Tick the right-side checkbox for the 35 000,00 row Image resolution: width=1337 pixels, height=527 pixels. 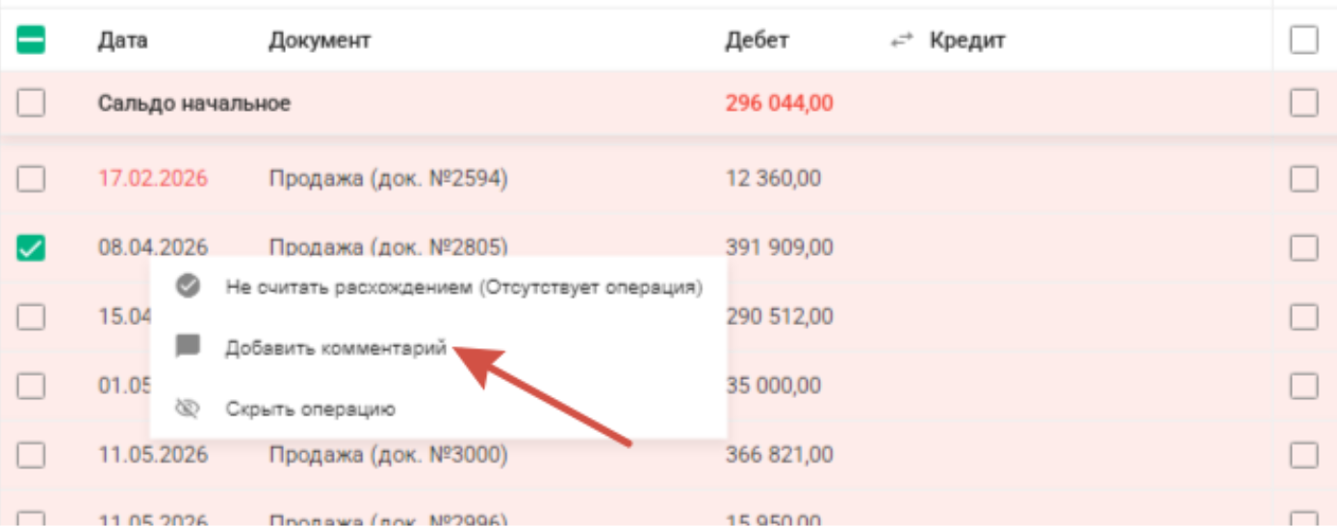click(x=1303, y=386)
